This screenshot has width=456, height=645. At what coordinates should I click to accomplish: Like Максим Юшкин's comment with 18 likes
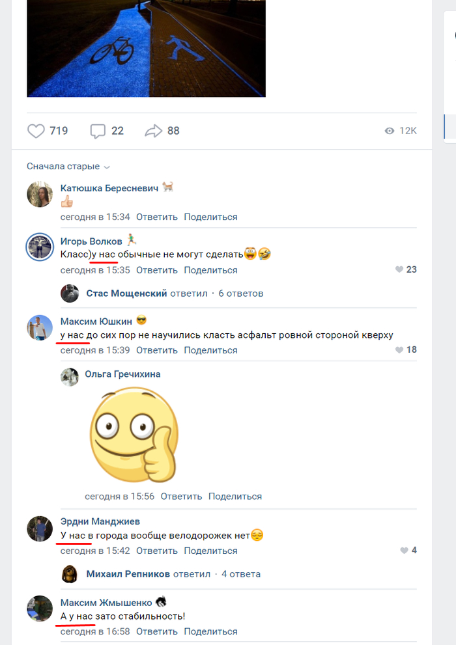click(x=400, y=350)
